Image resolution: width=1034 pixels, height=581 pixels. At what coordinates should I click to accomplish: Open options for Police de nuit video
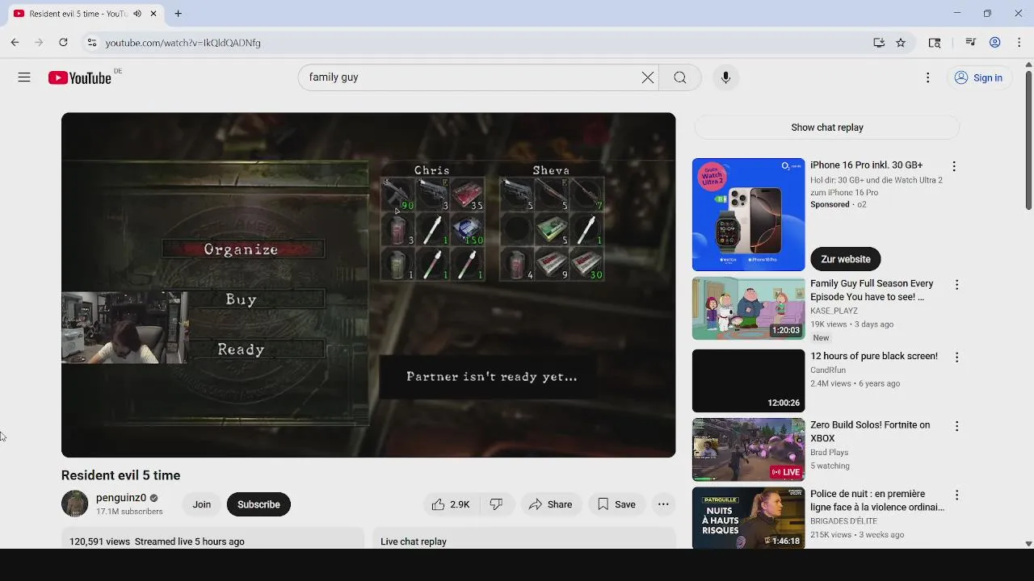[956, 495]
